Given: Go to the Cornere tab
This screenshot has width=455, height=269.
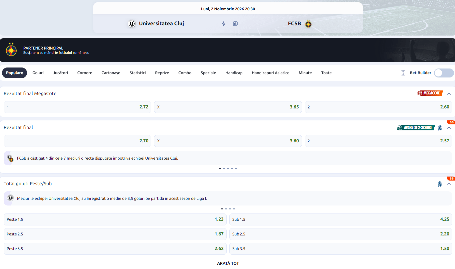Looking at the screenshot, I should [x=85, y=73].
